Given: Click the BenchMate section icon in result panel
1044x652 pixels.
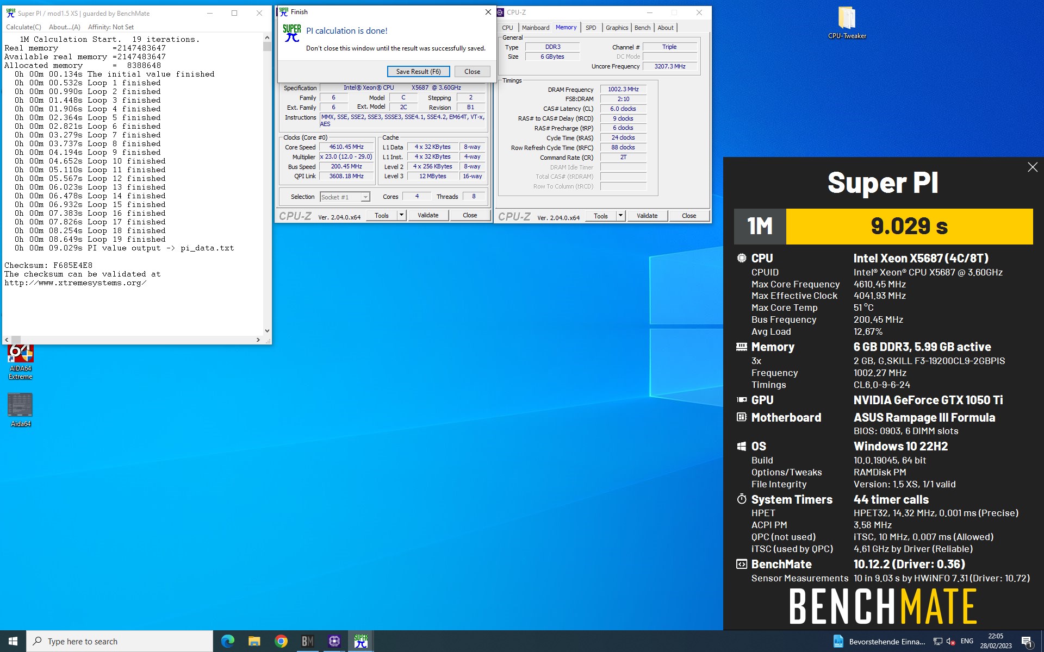Looking at the screenshot, I should [x=742, y=564].
